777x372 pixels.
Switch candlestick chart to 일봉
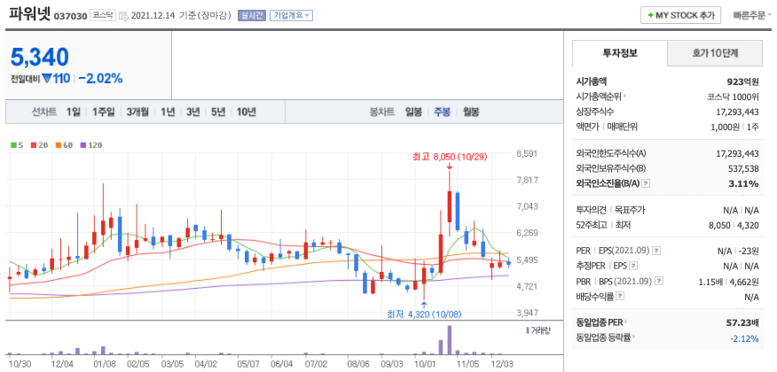click(x=413, y=112)
